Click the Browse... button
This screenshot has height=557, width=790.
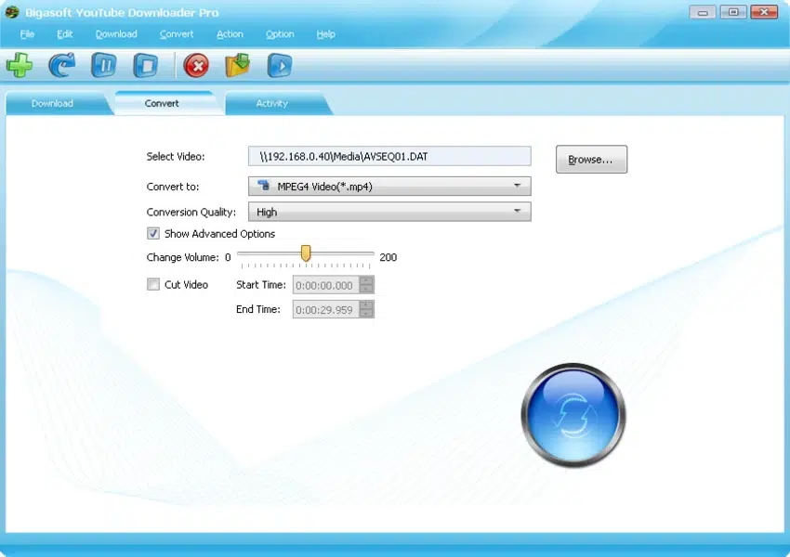point(591,160)
